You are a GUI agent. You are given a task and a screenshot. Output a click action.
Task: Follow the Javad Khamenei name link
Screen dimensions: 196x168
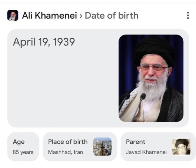click(146, 152)
